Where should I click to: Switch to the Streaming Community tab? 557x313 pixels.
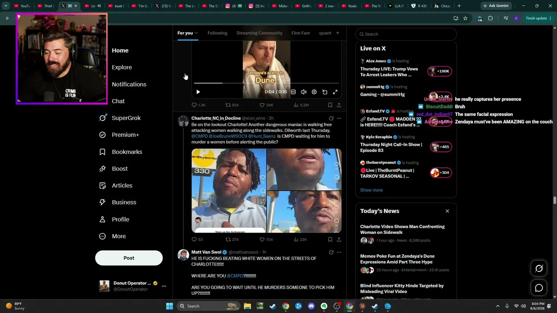point(259,33)
